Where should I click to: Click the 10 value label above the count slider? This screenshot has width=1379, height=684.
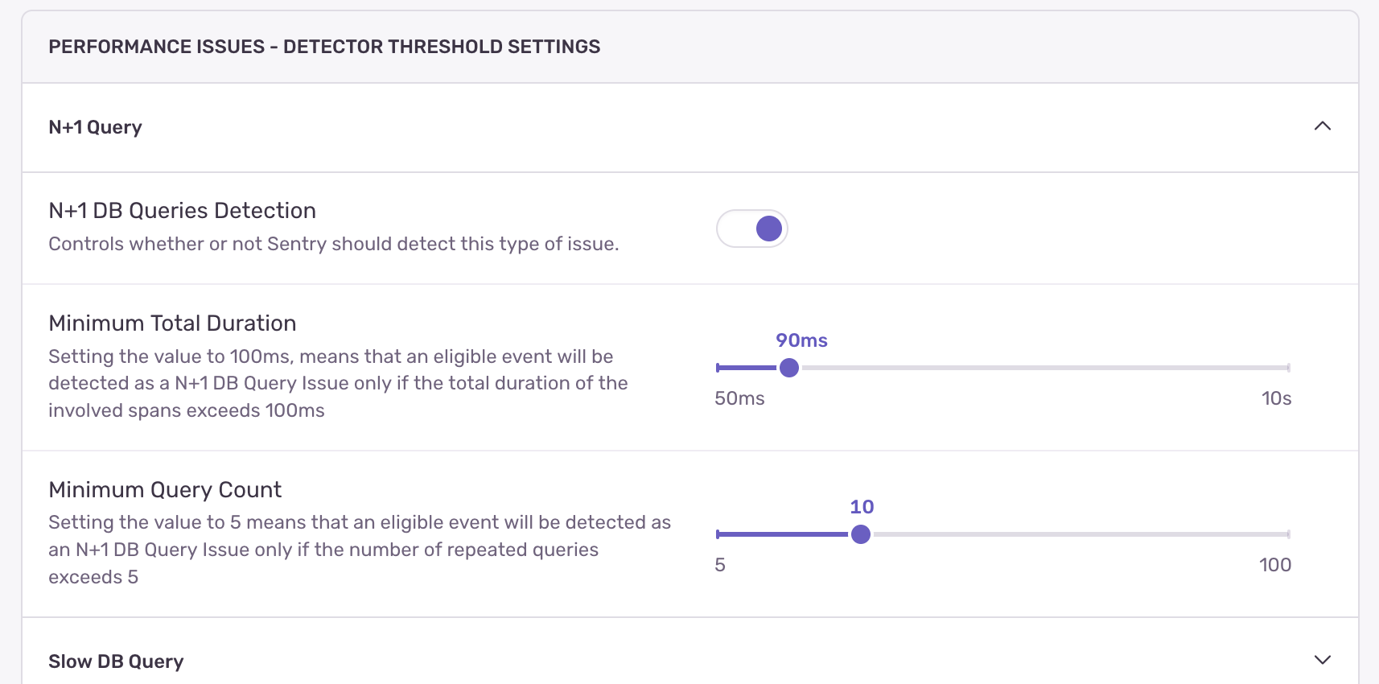coord(862,507)
